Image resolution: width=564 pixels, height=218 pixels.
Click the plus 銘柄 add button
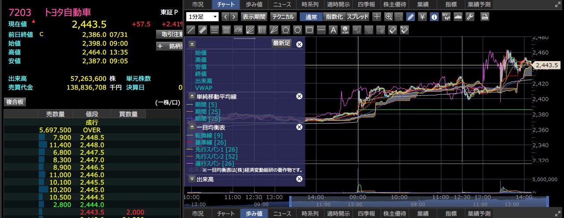(170, 46)
